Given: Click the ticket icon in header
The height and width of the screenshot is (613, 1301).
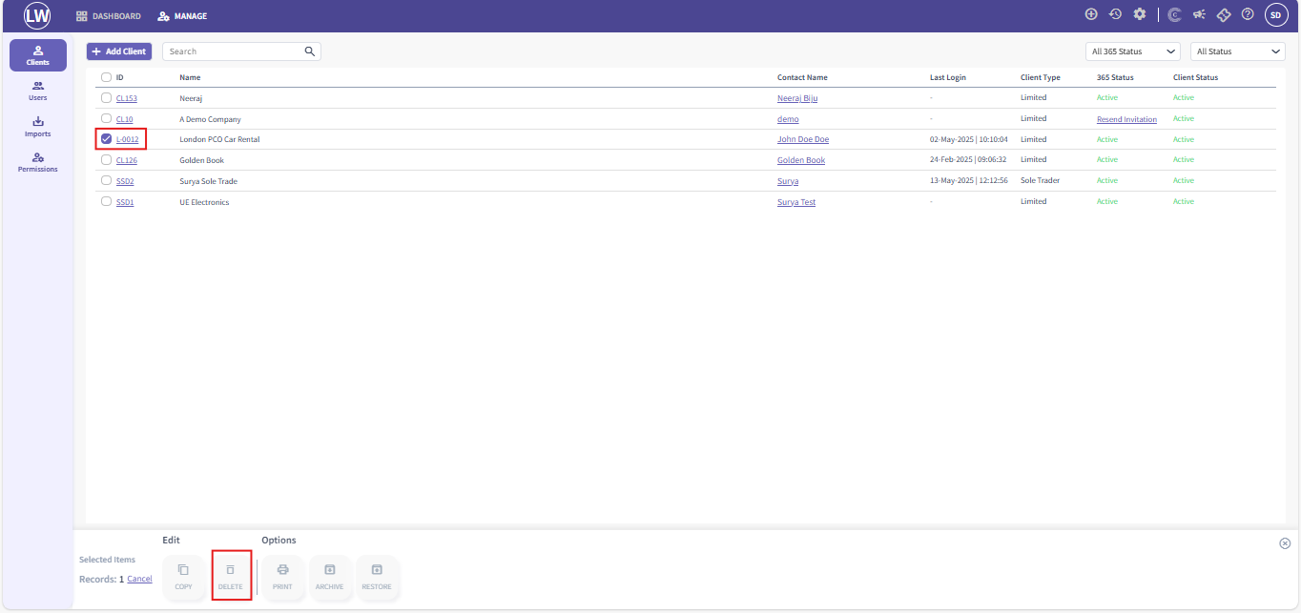Looking at the screenshot, I should (1224, 14).
